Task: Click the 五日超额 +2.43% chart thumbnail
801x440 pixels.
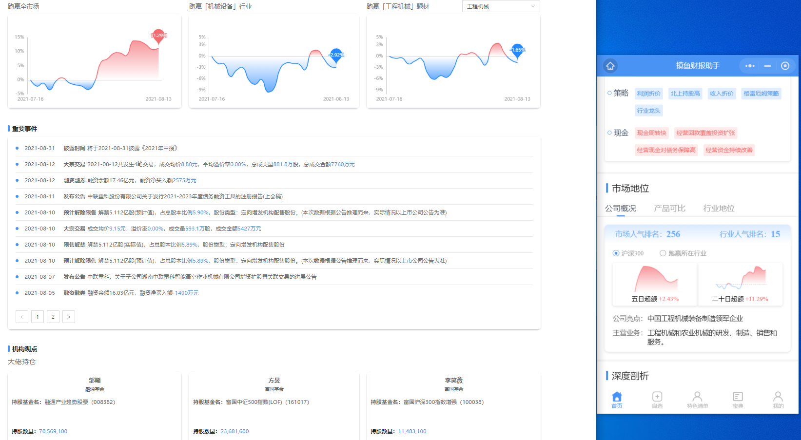Action: pyautogui.click(x=655, y=284)
